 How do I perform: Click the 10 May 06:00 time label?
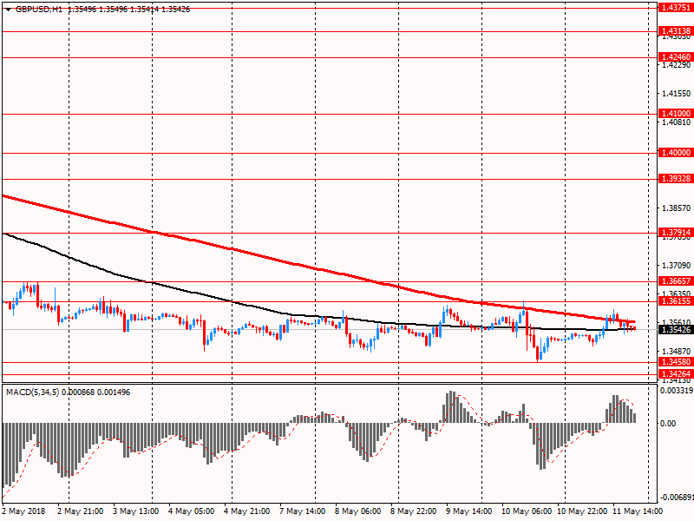click(x=527, y=511)
